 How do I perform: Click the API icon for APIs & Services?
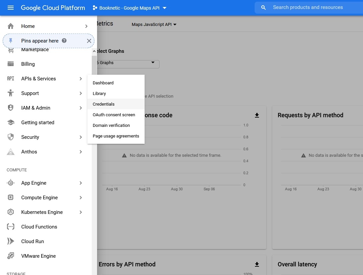point(11,79)
